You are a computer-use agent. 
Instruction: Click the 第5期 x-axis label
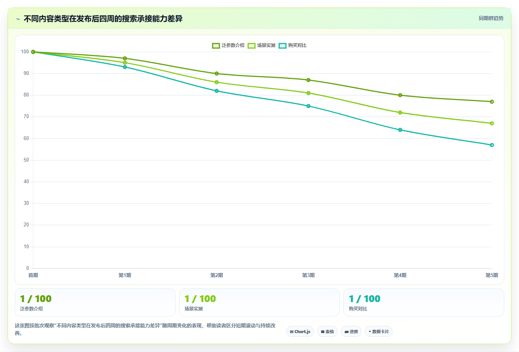pos(492,275)
